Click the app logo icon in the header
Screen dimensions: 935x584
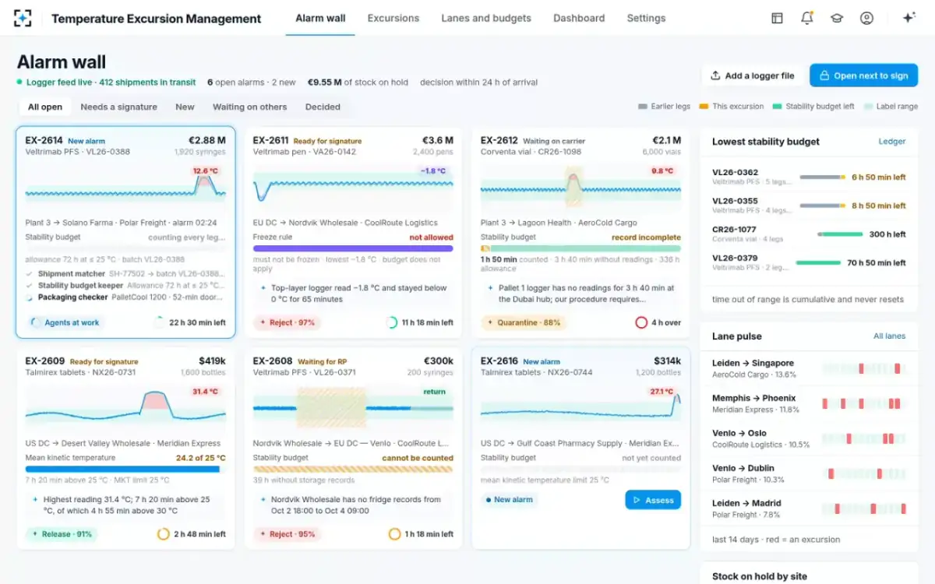(23, 18)
